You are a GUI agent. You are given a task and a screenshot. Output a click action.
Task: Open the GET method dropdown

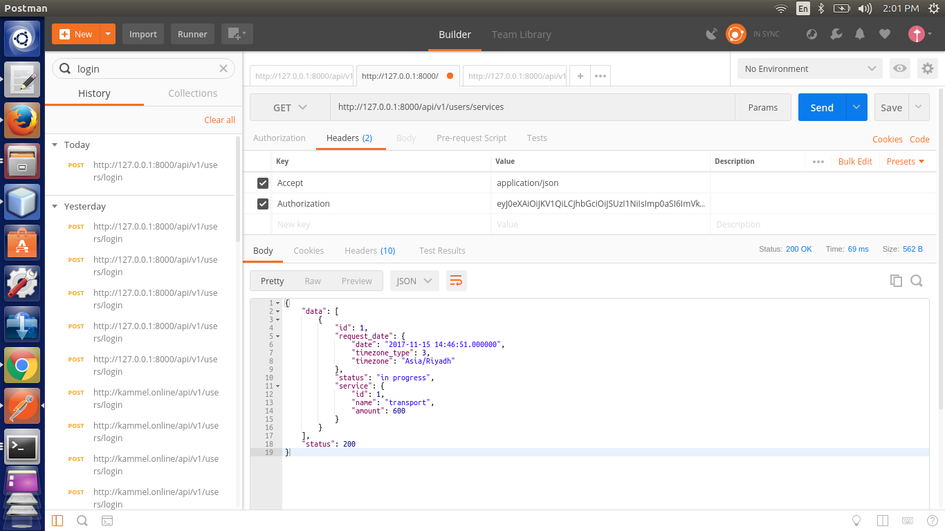pos(290,107)
